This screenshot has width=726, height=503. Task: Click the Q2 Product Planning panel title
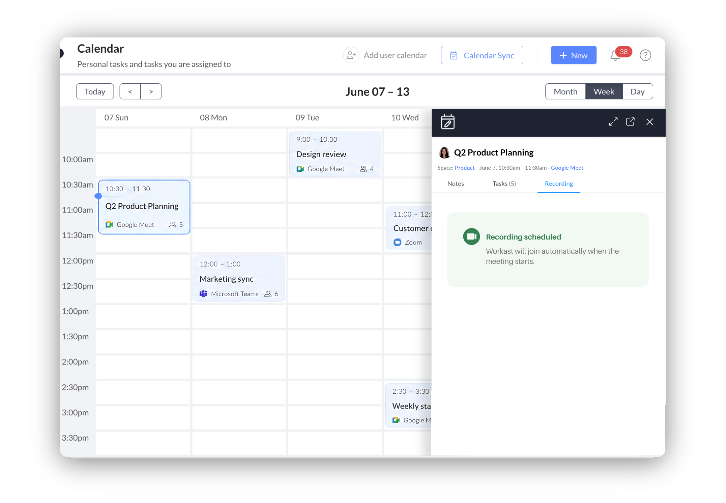(493, 152)
